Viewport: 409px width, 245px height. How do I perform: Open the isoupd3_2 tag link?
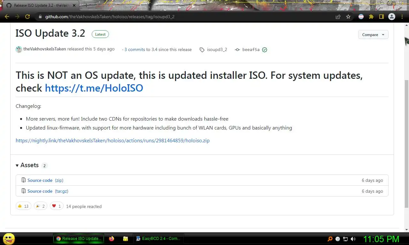coord(217,50)
